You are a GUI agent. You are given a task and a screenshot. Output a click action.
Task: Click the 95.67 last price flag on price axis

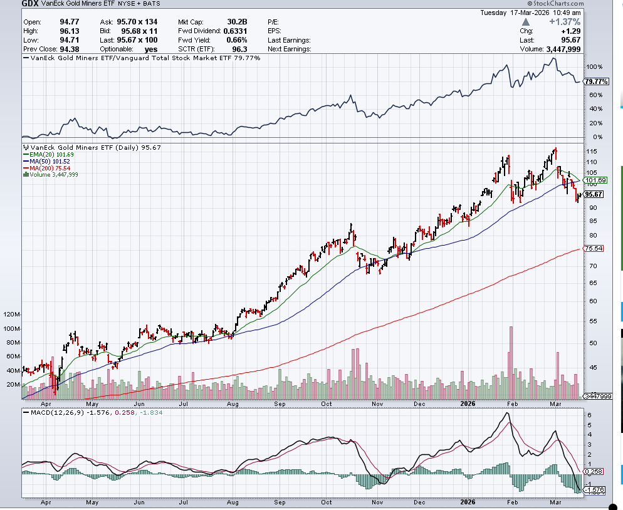[x=594, y=194]
